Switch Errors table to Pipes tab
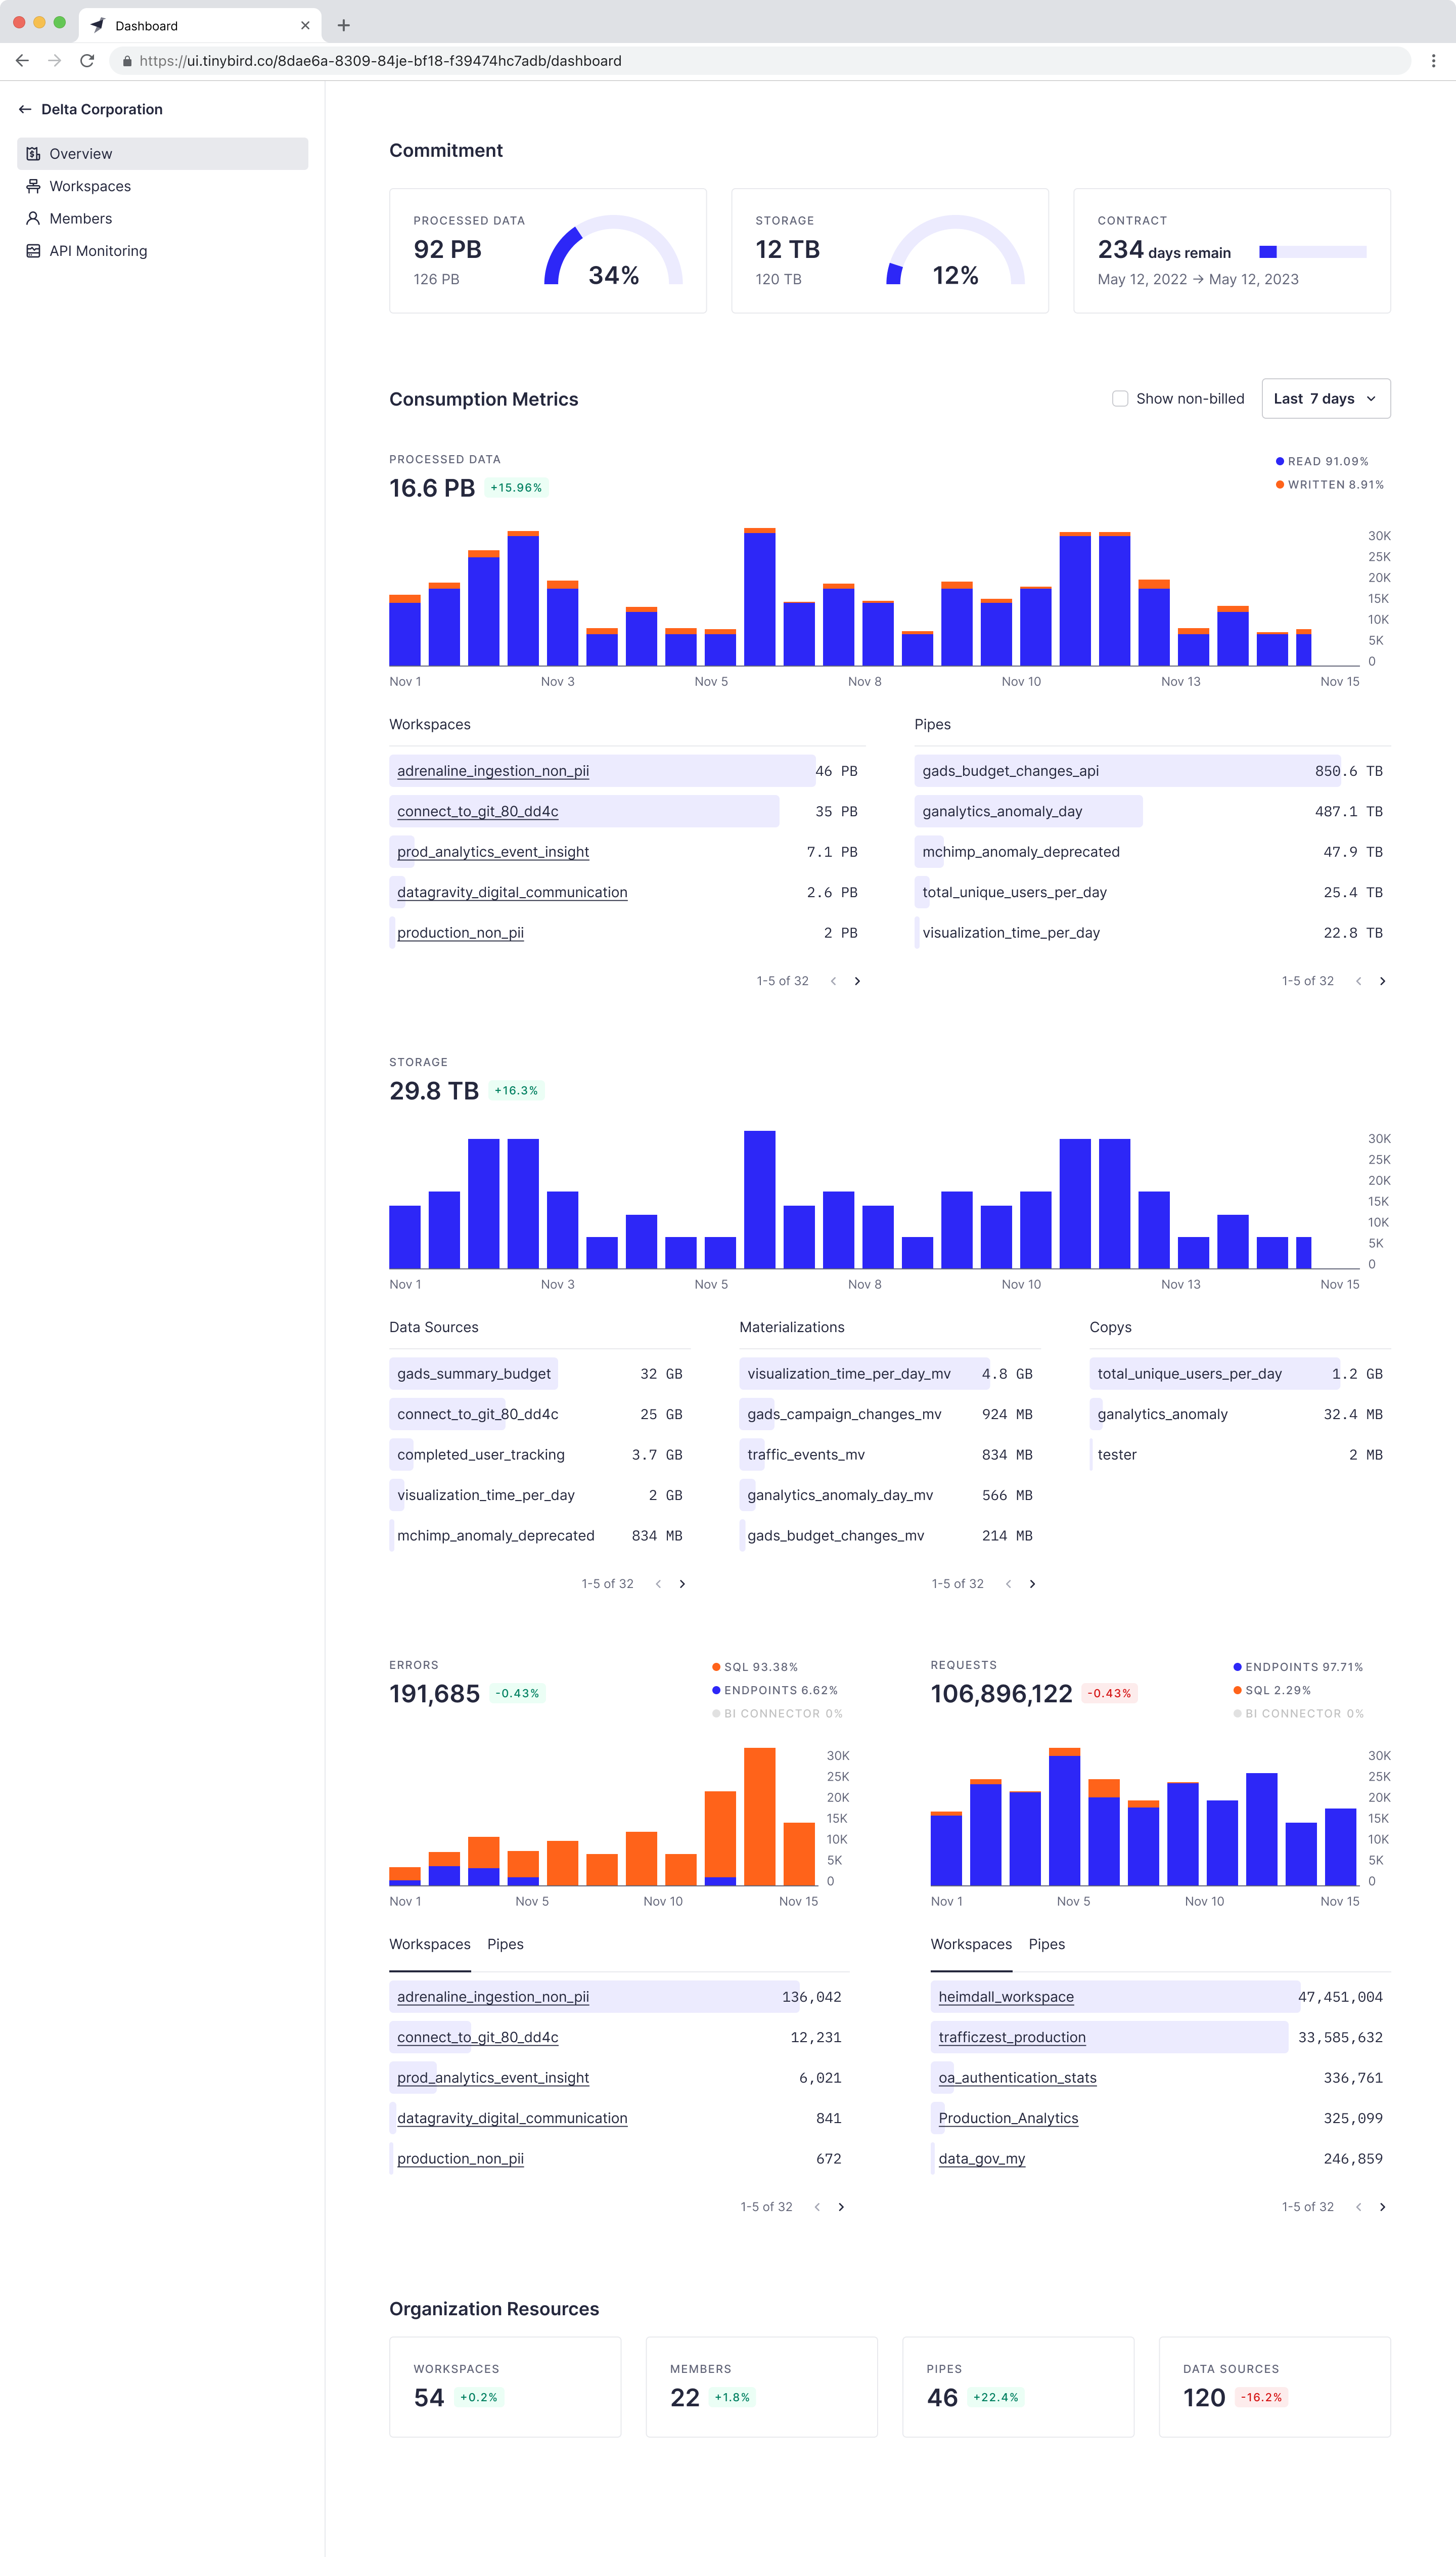1456x2557 pixels. pos(505,1944)
